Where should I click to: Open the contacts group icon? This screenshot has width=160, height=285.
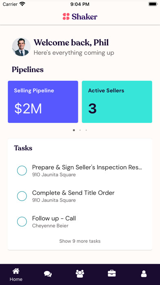[x=80, y=274]
